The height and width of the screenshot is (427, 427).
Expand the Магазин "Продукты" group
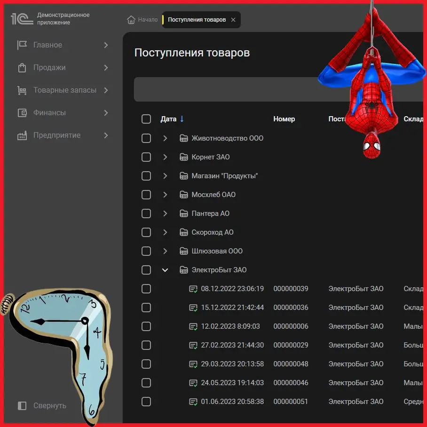pyautogui.click(x=165, y=176)
